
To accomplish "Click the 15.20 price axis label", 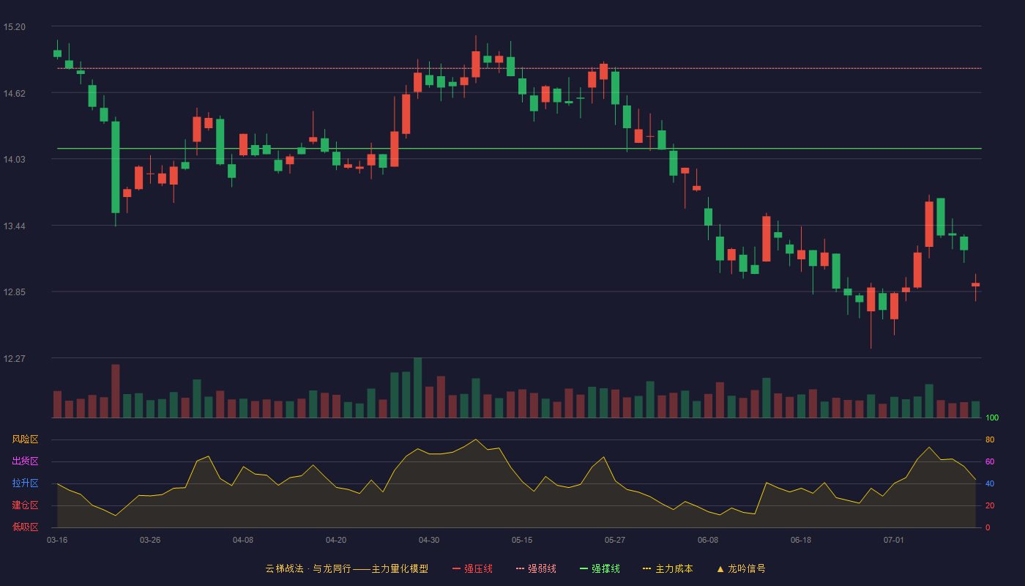I will point(14,27).
